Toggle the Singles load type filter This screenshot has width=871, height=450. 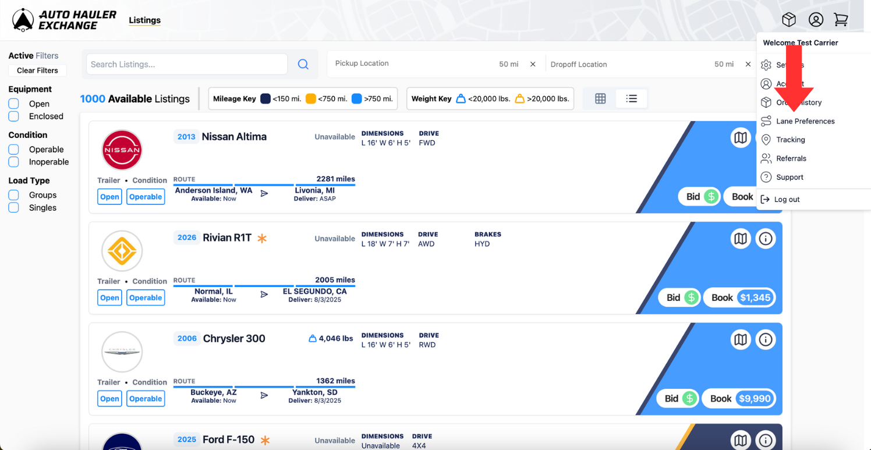[x=13, y=208]
